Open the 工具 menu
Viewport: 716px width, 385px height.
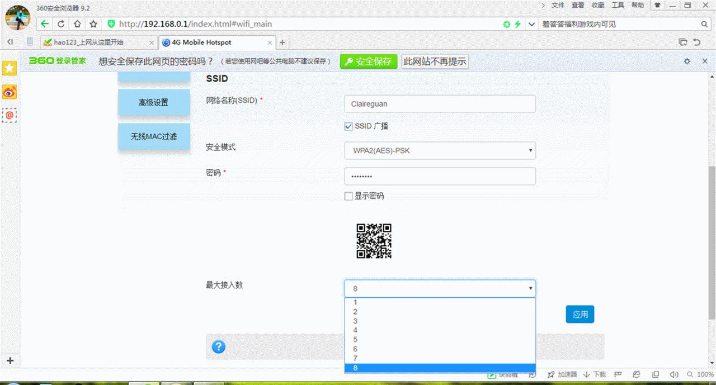point(618,5)
